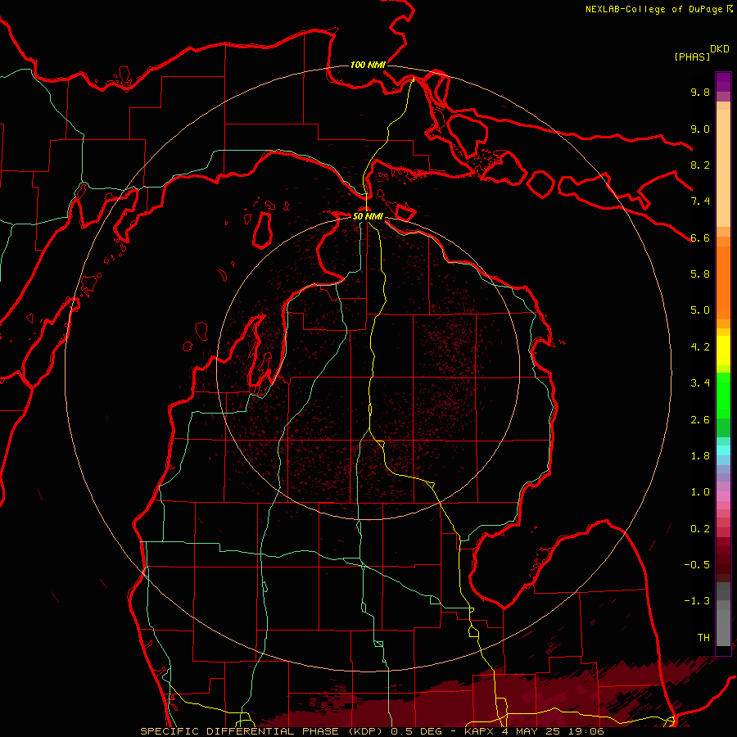
Task: Click the 1.0 scale value
Action: pyautogui.click(x=700, y=492)
